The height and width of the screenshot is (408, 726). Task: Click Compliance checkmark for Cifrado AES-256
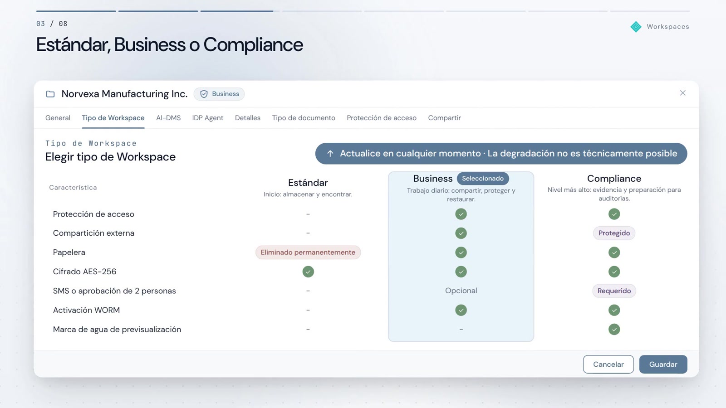pyautogui.click(x=614, y=272)
